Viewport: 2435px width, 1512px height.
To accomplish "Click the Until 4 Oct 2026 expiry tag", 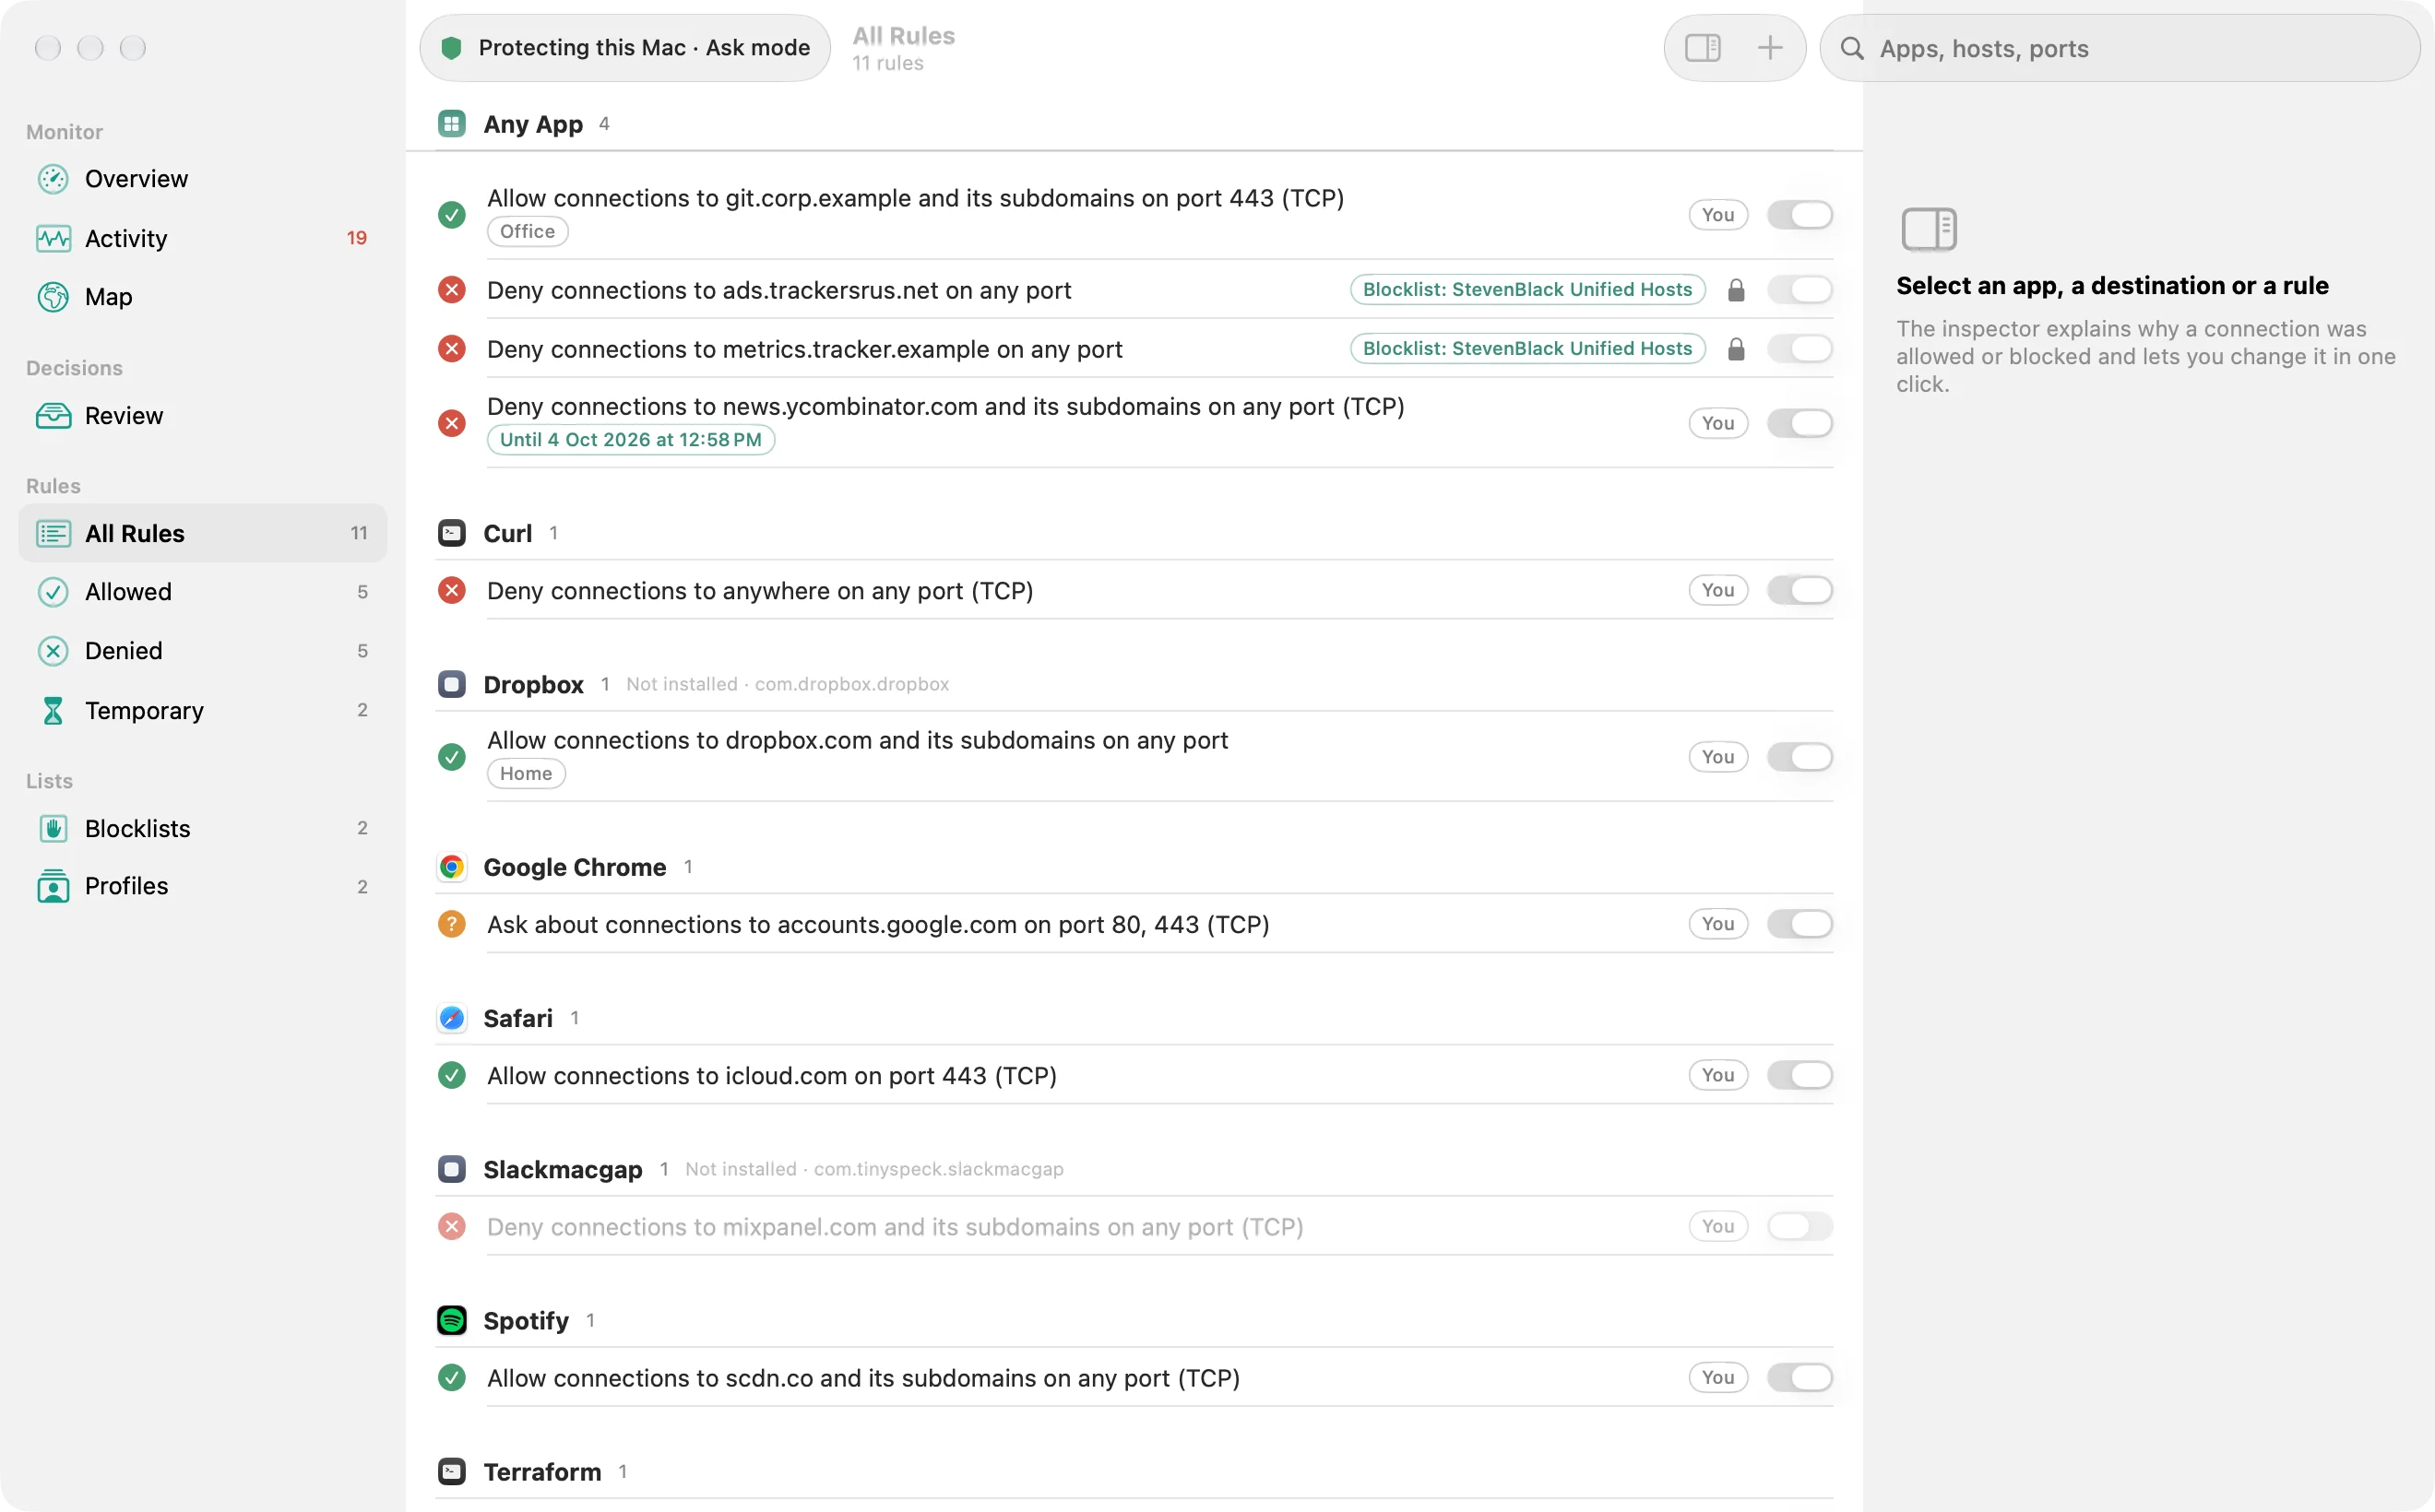I will 630,440.
